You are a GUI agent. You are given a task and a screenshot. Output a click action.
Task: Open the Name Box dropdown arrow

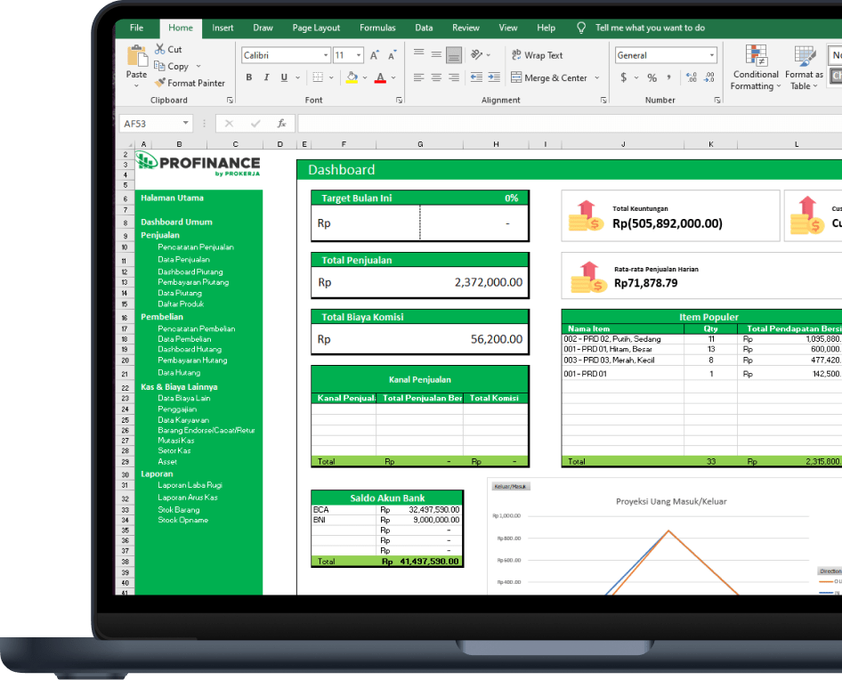185,124
